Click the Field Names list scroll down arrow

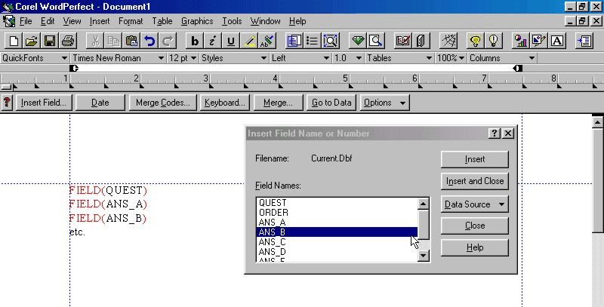(x=424, y=255)
